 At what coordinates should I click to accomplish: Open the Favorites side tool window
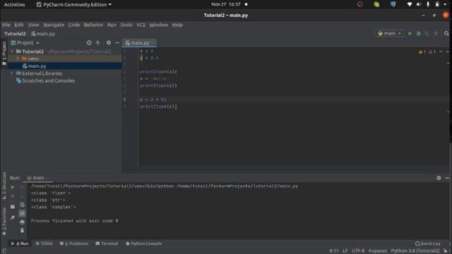point(4,221)
